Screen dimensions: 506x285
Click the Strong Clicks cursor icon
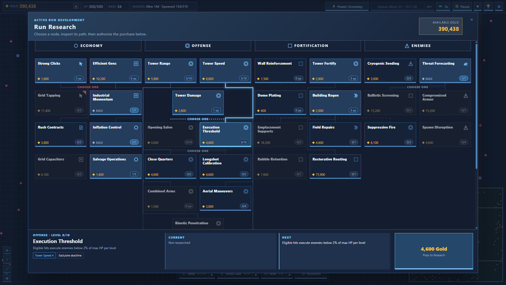tap(81, 64)
